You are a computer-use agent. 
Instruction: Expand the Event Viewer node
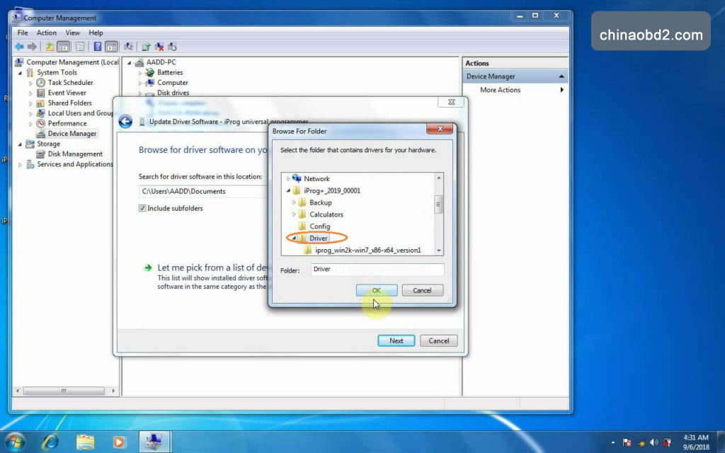pos(30,93)
